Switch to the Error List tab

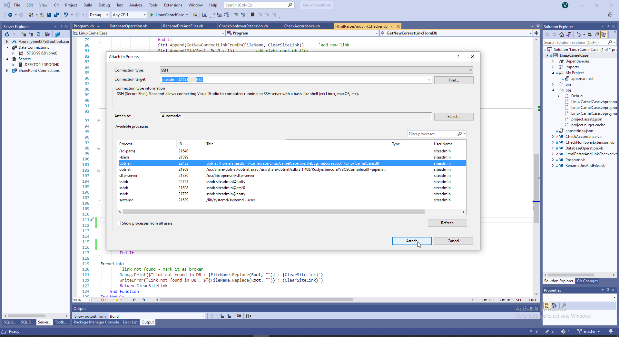click(x=130, y=322)
